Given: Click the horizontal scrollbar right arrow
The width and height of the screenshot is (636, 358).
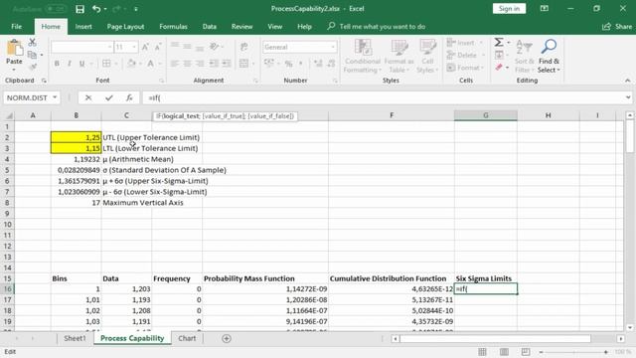Looking at the screenshot, I should (x=620, y=338).
